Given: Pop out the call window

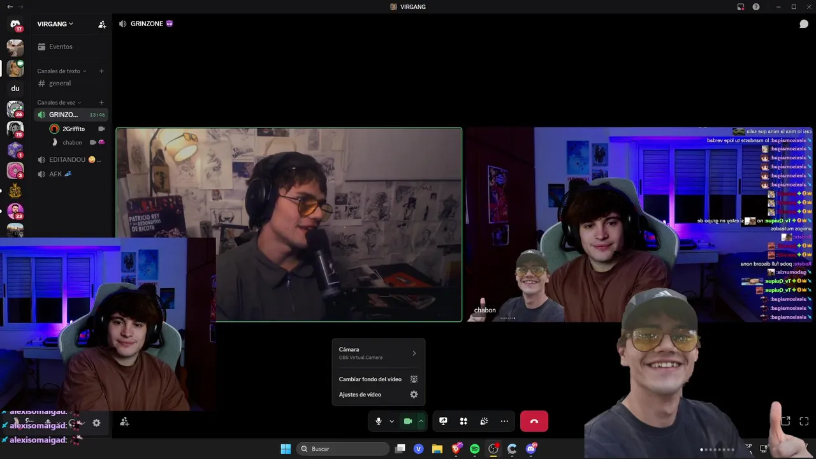Looking at the screenshot, I should (x=785, y=421).
